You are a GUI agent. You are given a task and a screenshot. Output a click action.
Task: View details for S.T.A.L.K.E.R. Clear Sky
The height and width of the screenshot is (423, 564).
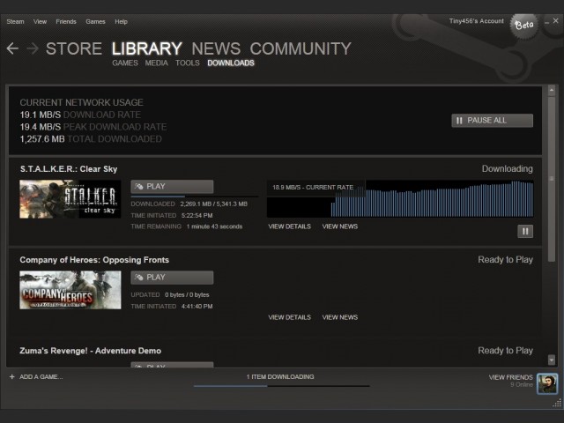pyautogui.click(x=290, y=226)
